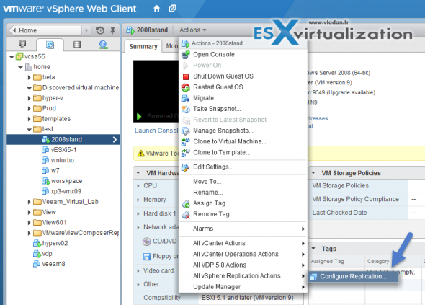Select w7 VM in tree
Viewport: 425px width, 305px height.
pos(55,171)
